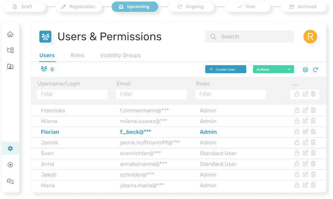Viewport: 333px width, 199px height.
Task: Open the Visibility Groups tab
Action: [120, 55]
